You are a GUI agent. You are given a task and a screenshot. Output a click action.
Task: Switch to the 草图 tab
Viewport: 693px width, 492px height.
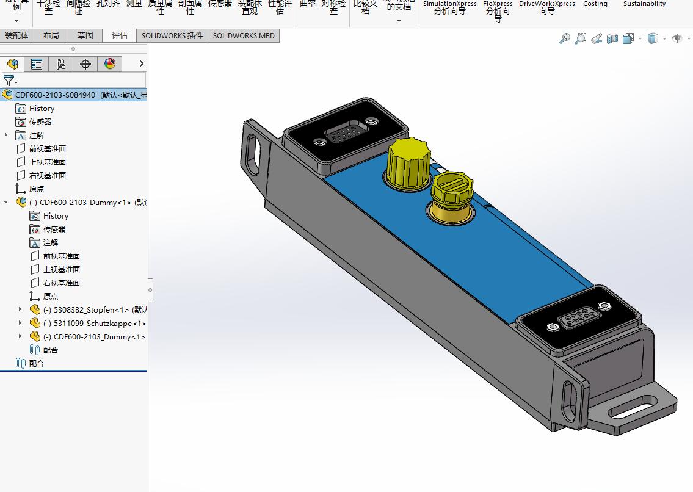[85, 35]
